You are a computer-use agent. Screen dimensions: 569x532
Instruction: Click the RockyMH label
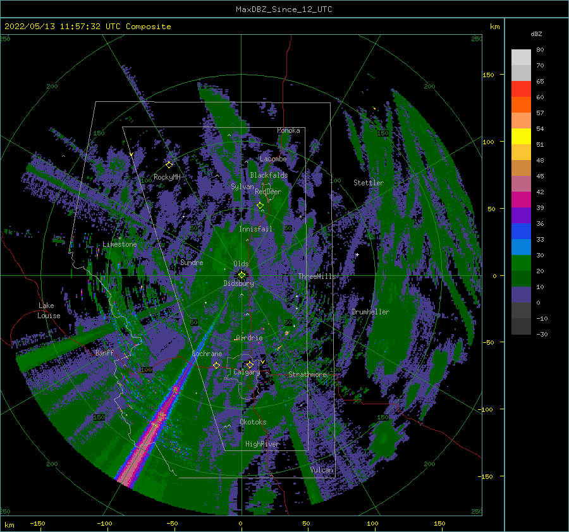(167, 177)
